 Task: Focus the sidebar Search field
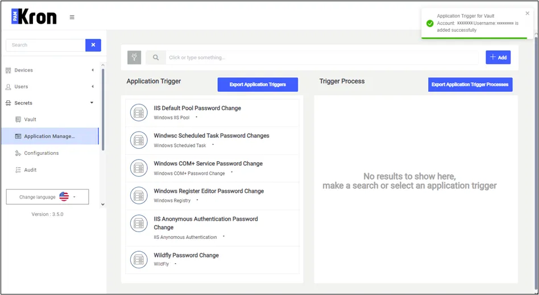coord(45,45)
